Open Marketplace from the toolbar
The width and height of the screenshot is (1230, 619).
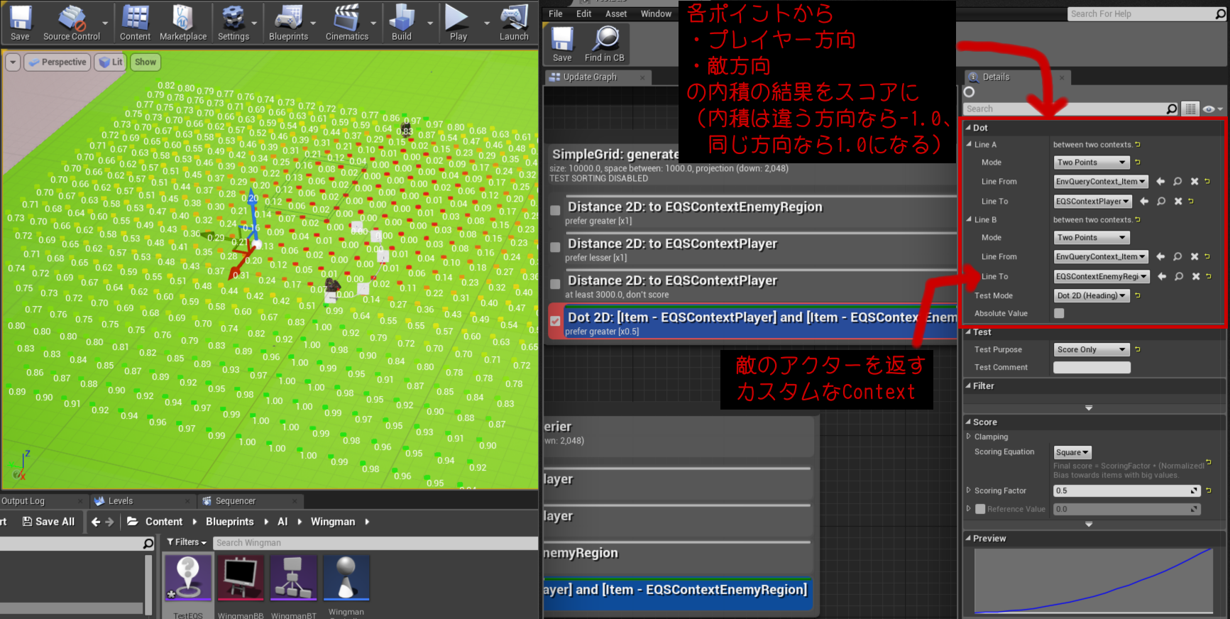(x=183, y=22)
